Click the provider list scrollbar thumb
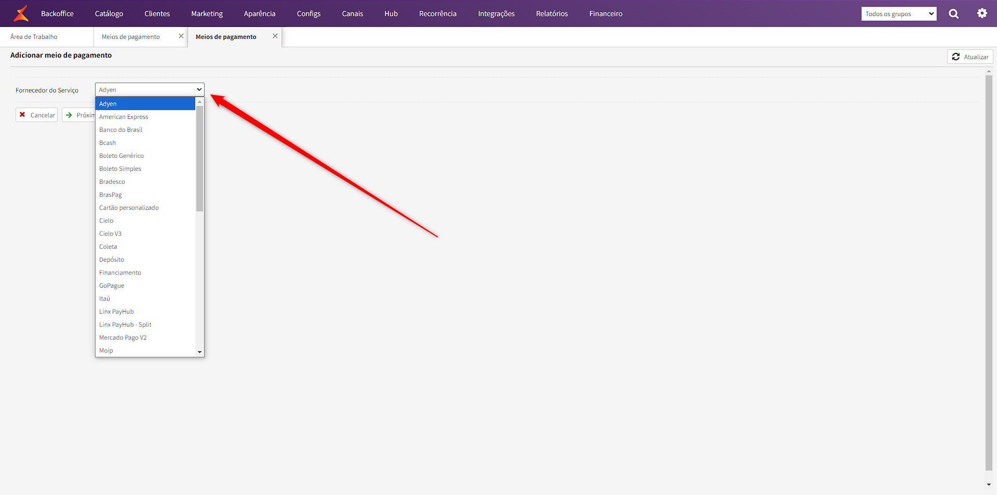Screen dimensions: 997x495 [x=199, y=159]
